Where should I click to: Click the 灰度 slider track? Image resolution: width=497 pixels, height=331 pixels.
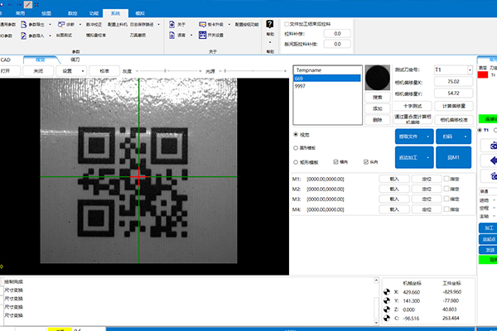181,71
